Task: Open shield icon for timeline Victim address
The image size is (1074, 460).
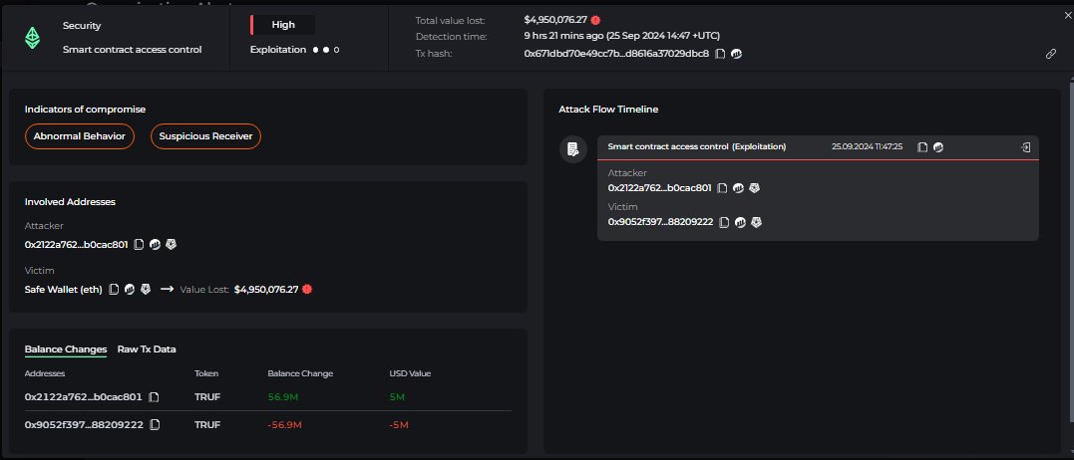Action: coord(756,222)
